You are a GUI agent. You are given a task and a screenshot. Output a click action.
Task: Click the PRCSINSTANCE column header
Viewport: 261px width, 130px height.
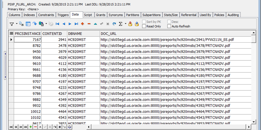point(28,34)
